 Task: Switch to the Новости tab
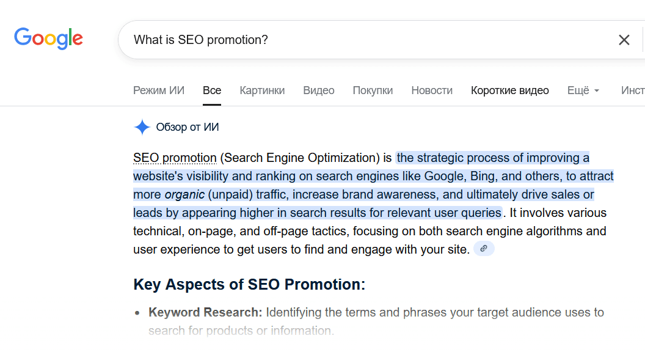(x=432, y=90)
